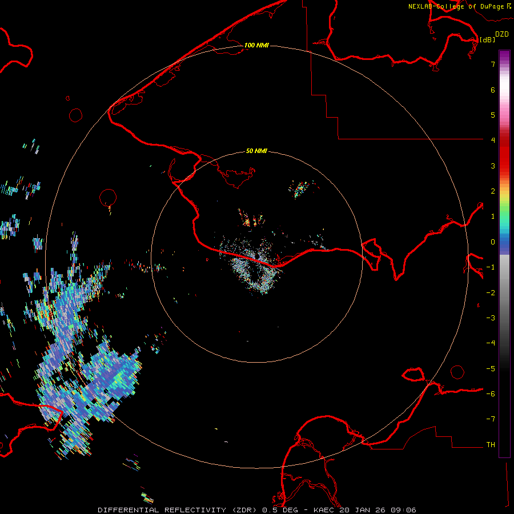Click the color scale value -3
The image size is (514, 514).
(x=491, y=318)
